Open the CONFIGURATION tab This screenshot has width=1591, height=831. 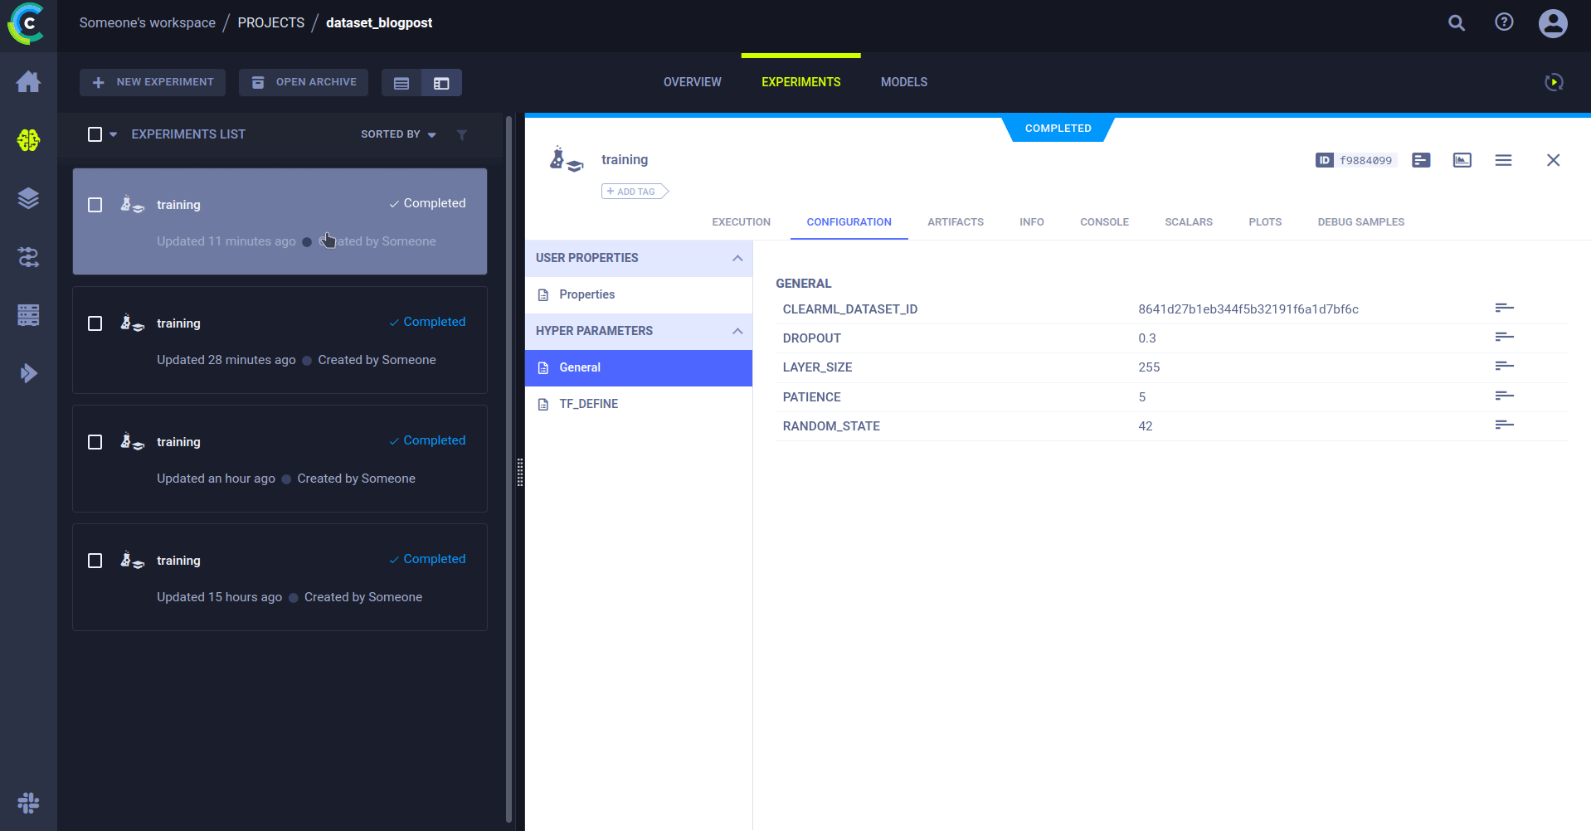pyautogui.click(x=849, y=222)
